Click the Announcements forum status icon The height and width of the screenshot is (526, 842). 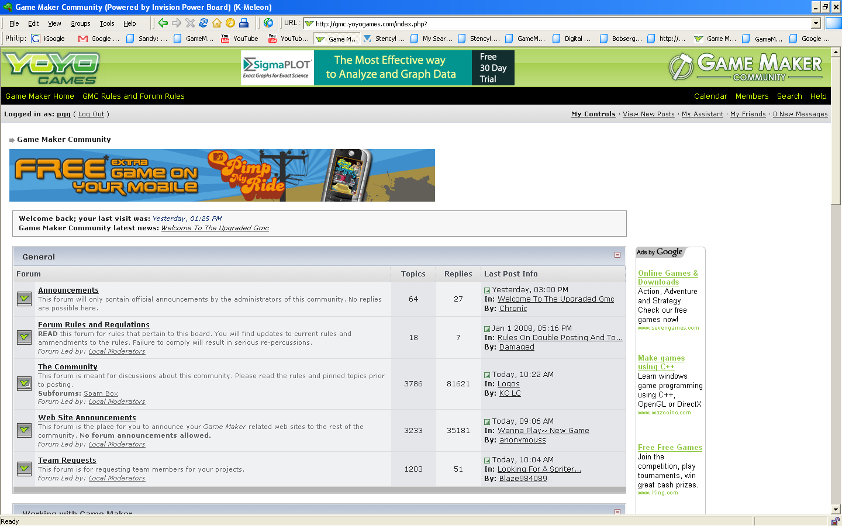pos(24,299)
